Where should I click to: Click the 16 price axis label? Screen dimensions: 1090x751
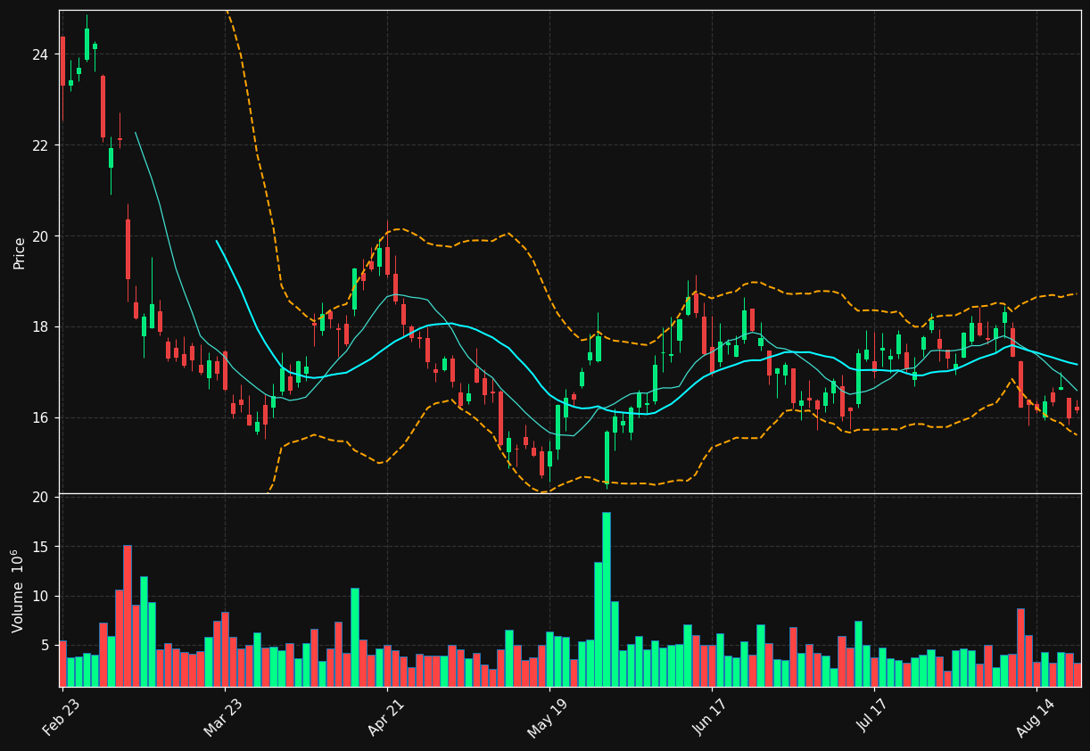(40, 418)
